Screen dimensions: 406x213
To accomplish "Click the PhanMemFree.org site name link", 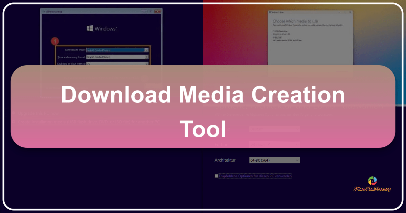I will coord(372,188).
